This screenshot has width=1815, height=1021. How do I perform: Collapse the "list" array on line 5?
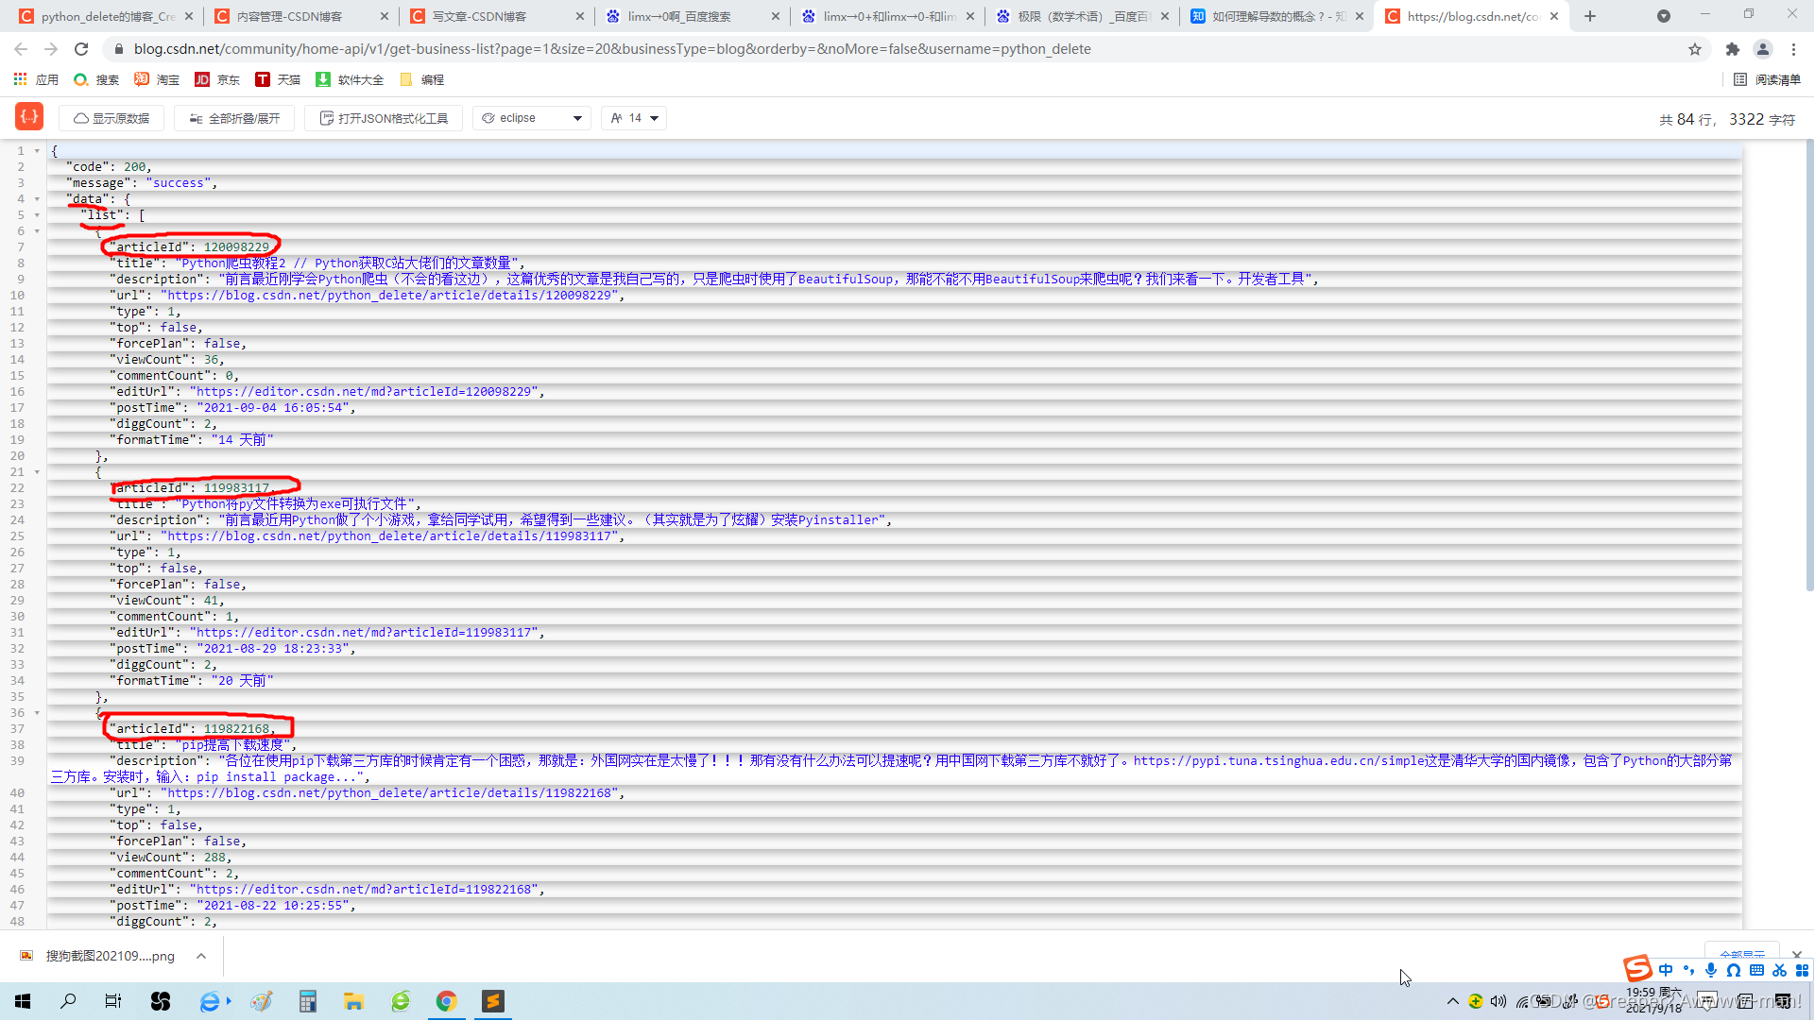tap(38, 215)
